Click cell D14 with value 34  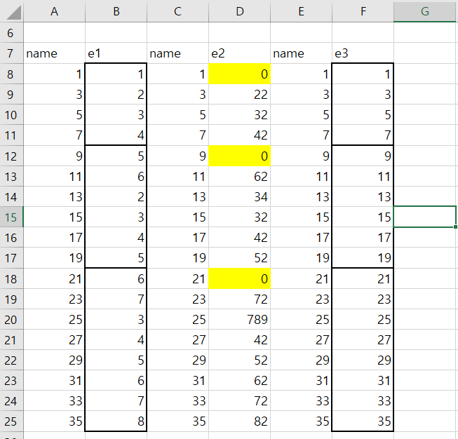239,196
